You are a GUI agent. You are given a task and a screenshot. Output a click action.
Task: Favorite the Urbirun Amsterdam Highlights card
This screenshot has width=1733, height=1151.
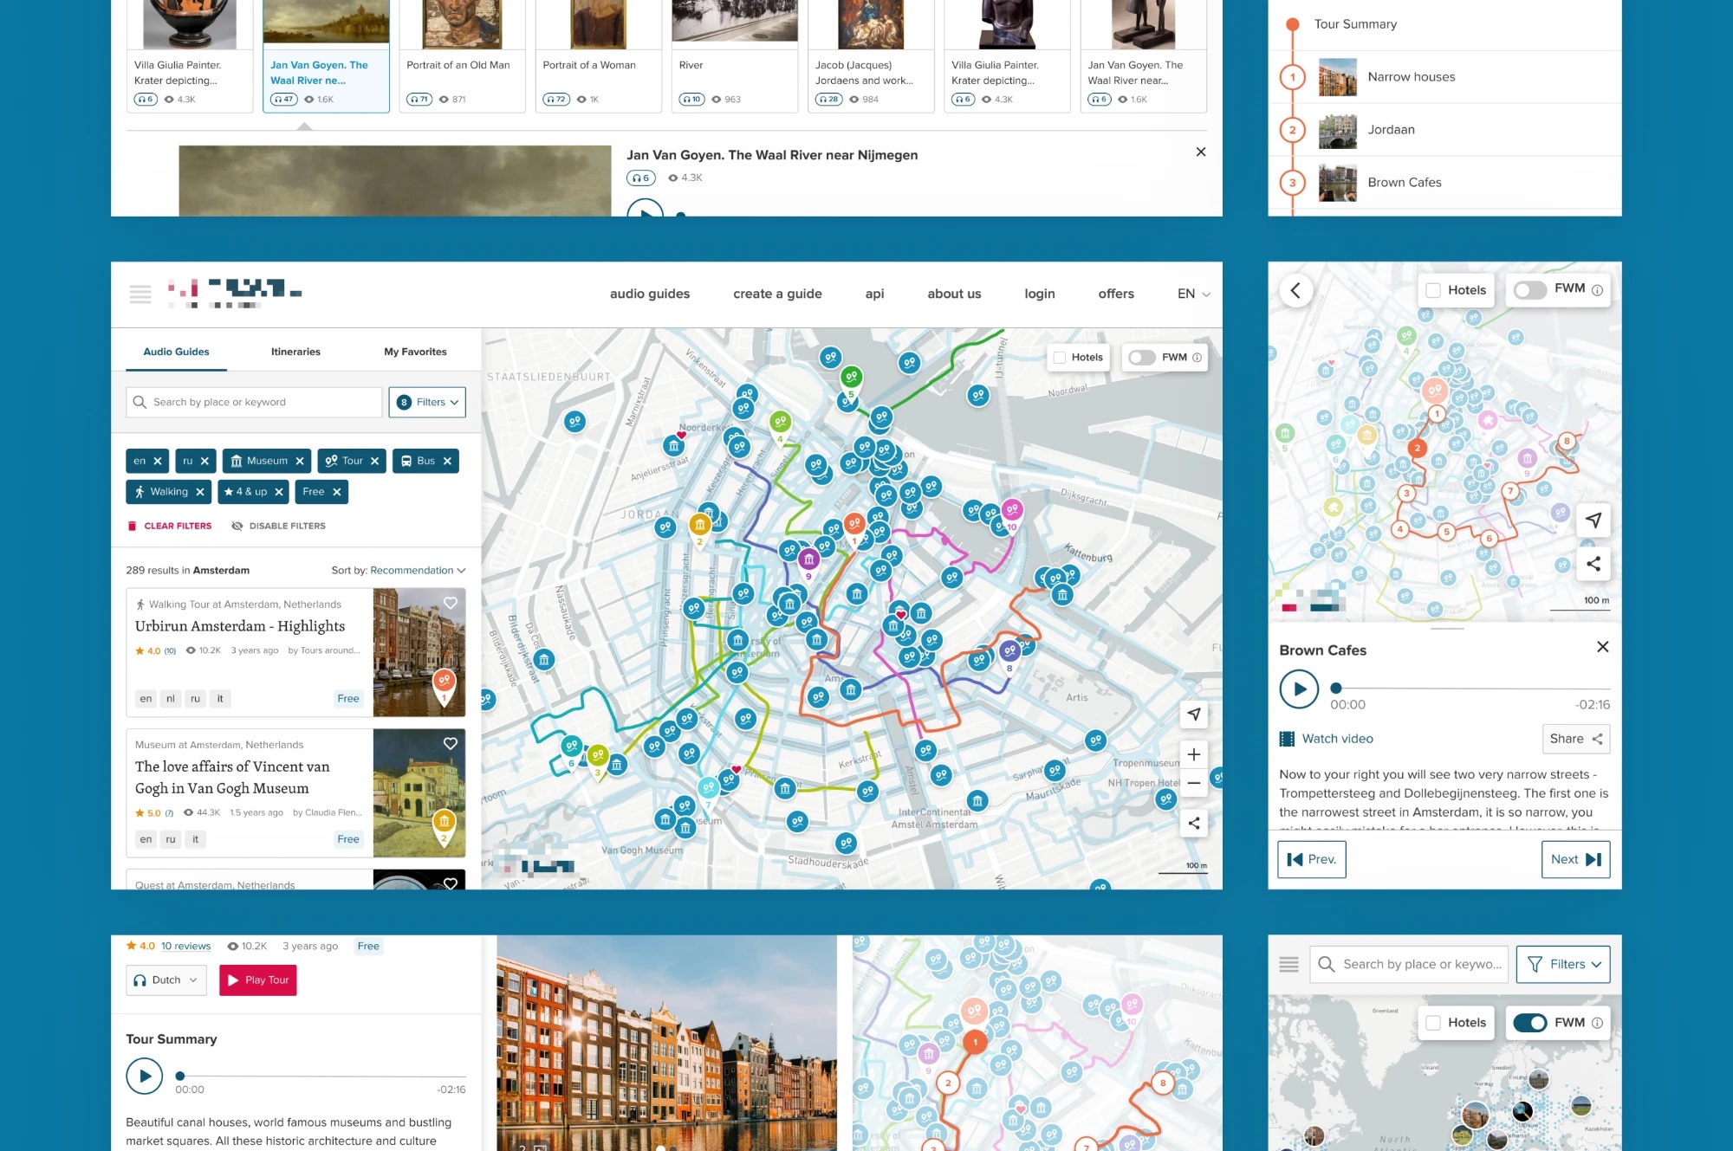(x=451, y=603)
